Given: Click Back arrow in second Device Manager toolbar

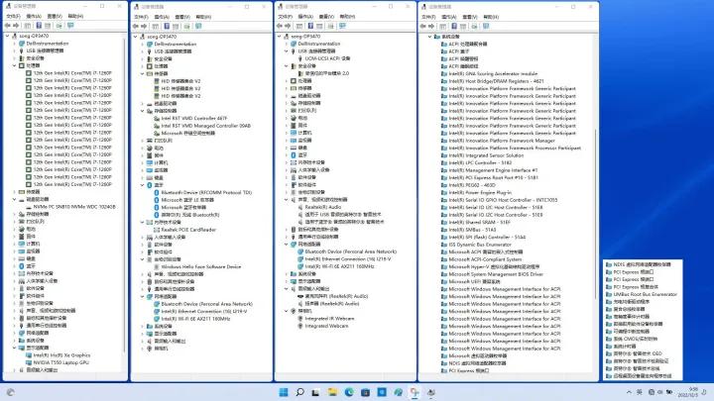Looking at the screenshot, I should click(x=136, y=26).
